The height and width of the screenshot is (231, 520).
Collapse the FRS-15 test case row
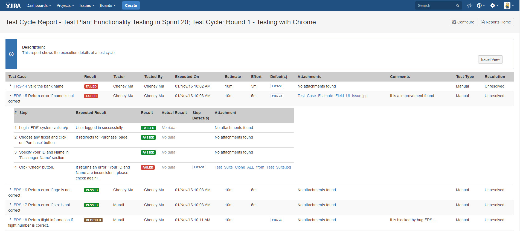[x=10, y=95]
